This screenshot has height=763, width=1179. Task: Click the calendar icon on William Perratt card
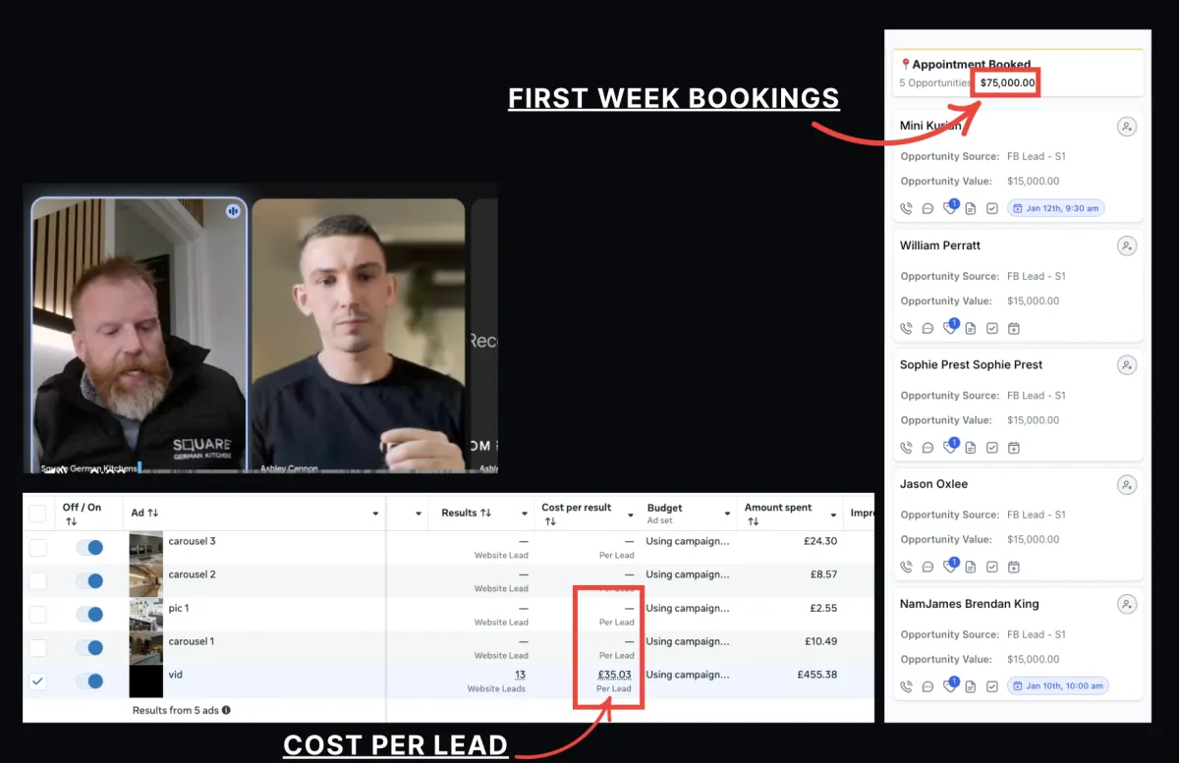(x=1014, y=328)
